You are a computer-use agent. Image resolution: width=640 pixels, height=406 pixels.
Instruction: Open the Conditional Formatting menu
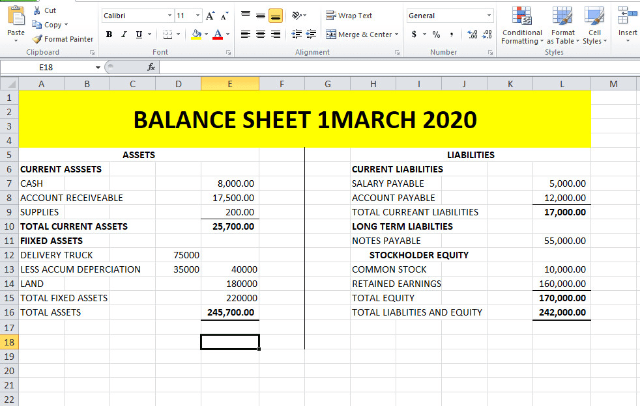[521, 26]
